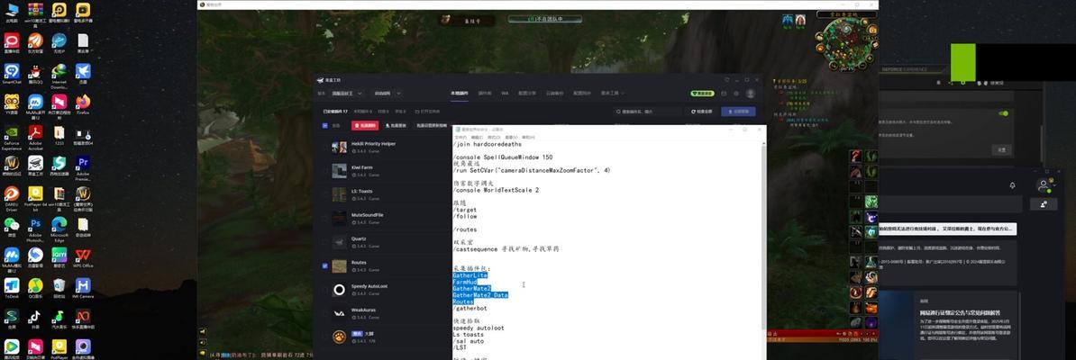Launch Adobe Photoshop from the desktop

(x=35, y=226)
